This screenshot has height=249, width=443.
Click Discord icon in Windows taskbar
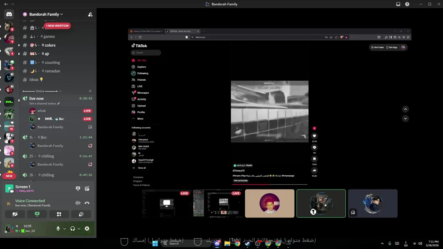[x=217, y=243]
